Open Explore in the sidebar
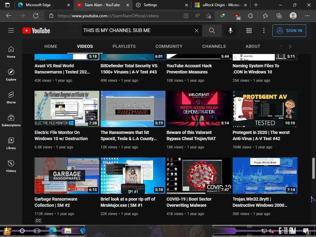 coord(11,75)
